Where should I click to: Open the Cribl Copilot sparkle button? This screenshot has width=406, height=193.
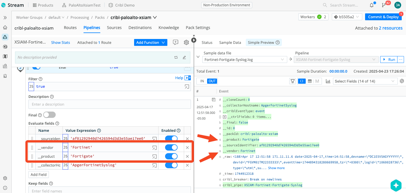(x=396, y=185)
